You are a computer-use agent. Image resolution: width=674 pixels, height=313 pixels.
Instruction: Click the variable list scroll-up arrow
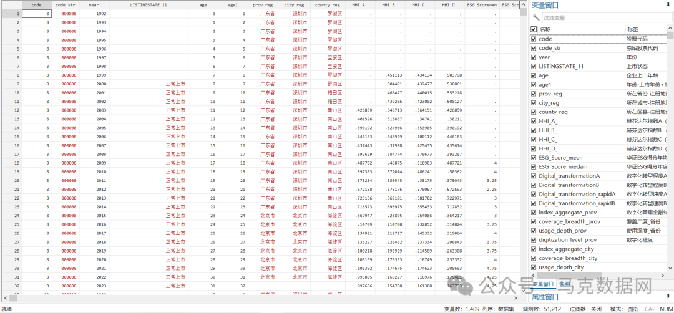[x=670, y=27]
